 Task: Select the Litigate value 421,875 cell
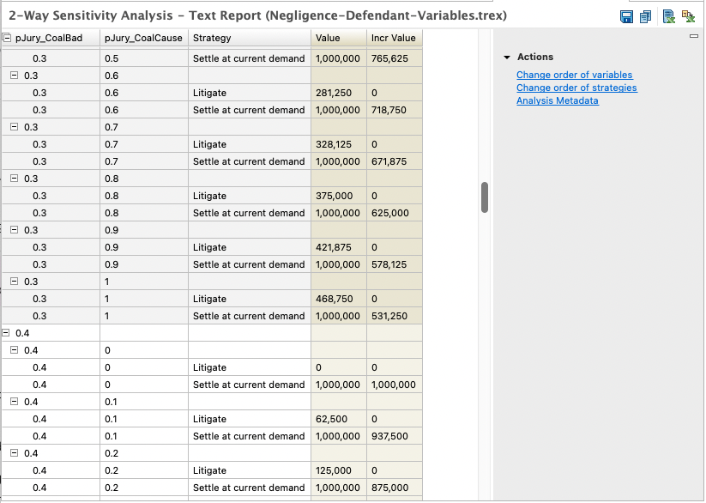click(x=339, y=247)
